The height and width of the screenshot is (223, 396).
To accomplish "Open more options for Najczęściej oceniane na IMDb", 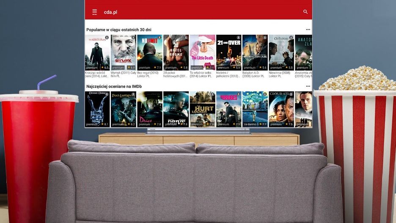I will point(308,86).
